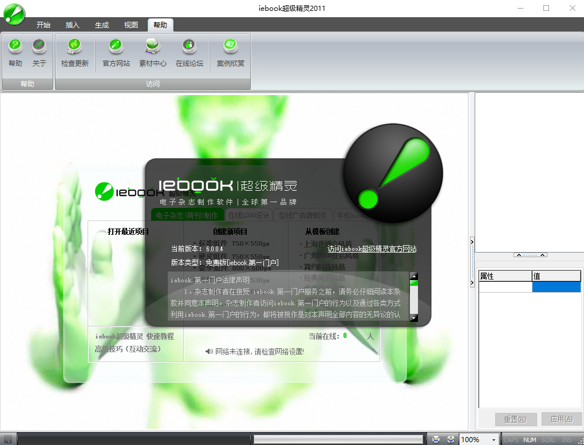Click the 打开最近项目 heading
This screenshot has width=584, height=445.
coord(128,231)
